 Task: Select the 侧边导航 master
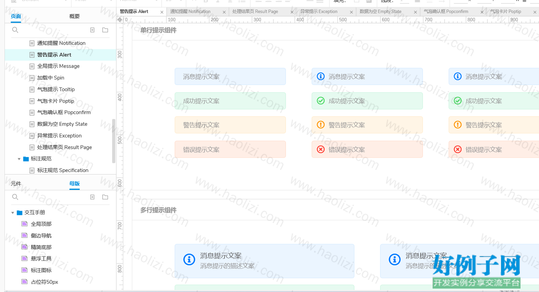click(x=41, y=236)
